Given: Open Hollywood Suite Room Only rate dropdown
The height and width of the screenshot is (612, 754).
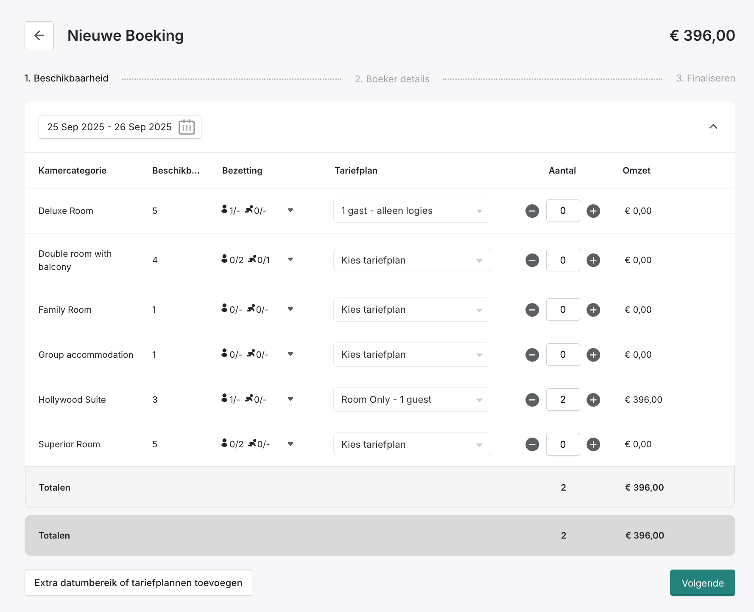Looking at the screenshot, I should 412,400.
